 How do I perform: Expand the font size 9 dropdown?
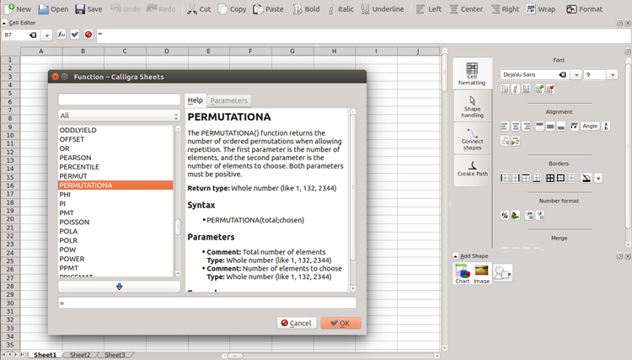point(613,74)
